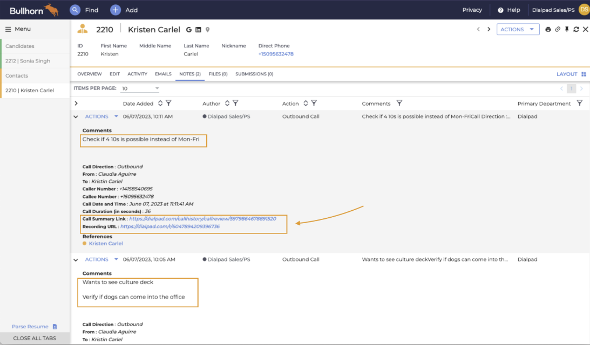The height and width of the screenshot is (345, 590).
Task: Refresh the record with the refresh icon
Action: 576,29
